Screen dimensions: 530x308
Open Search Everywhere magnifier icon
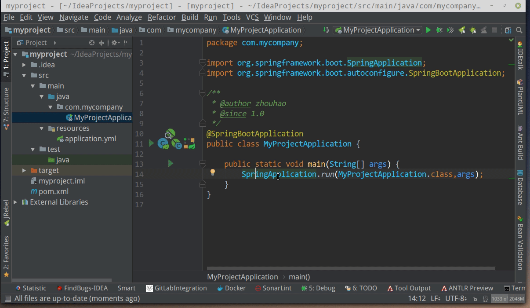(x=519, y=30)
